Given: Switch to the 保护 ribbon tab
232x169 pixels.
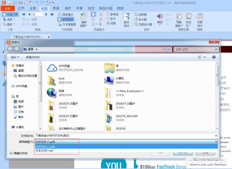Looking at the screenshot, I should pos(68,8).
